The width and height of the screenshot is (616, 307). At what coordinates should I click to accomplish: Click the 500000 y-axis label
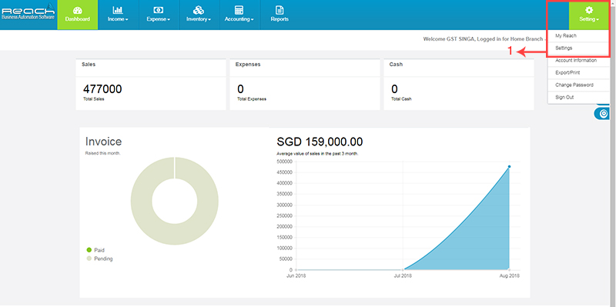285,162
